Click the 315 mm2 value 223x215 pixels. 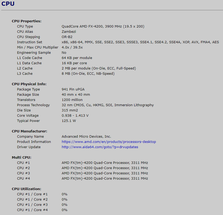point(70,110)
